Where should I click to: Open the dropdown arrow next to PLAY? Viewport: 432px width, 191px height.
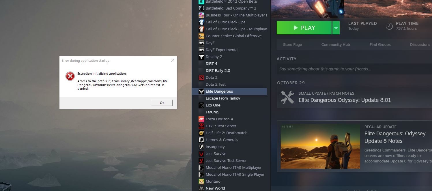point(336,28)
